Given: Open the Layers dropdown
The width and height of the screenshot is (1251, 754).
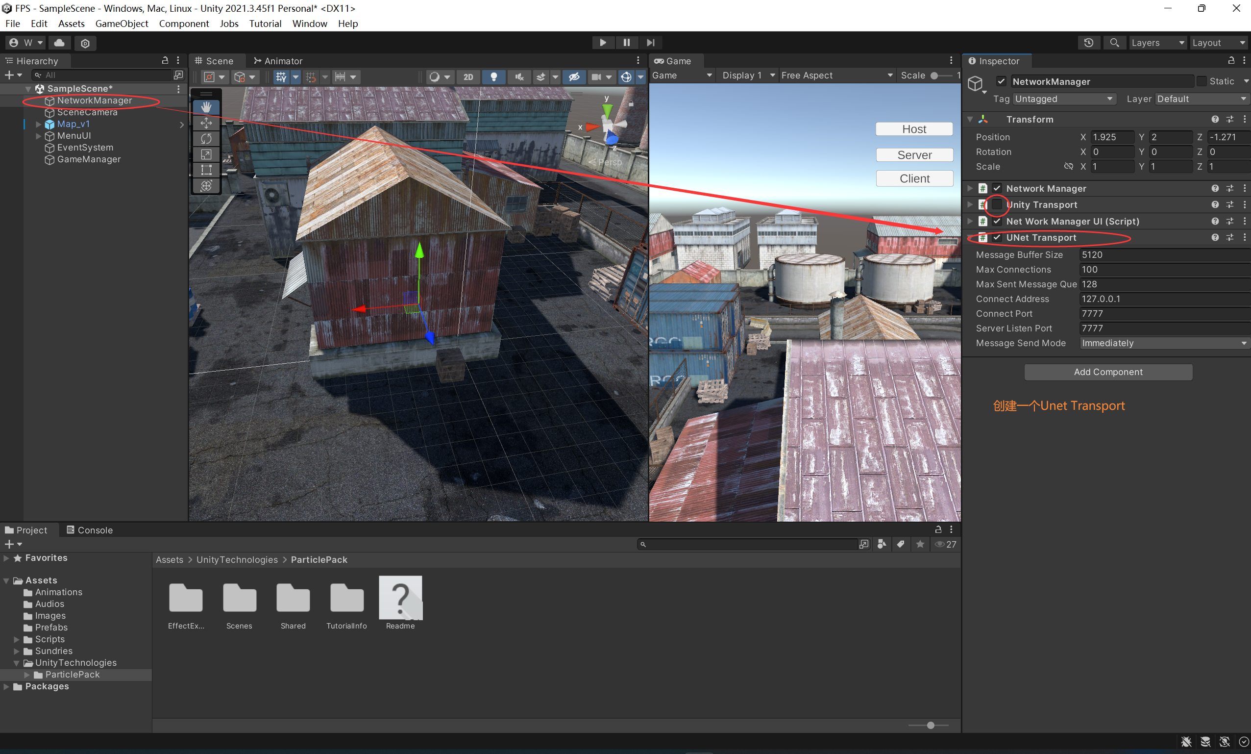Looking at the screenshot, I should pos(1157,43).
